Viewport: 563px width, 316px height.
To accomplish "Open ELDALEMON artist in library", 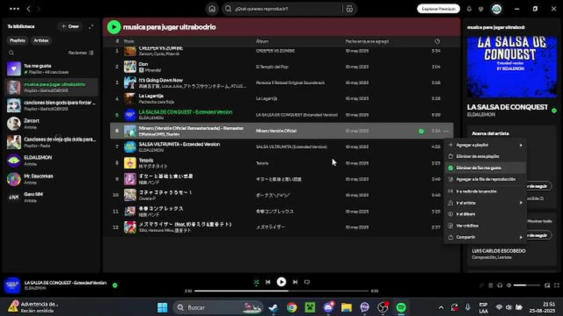I will (x=52, y=161).
